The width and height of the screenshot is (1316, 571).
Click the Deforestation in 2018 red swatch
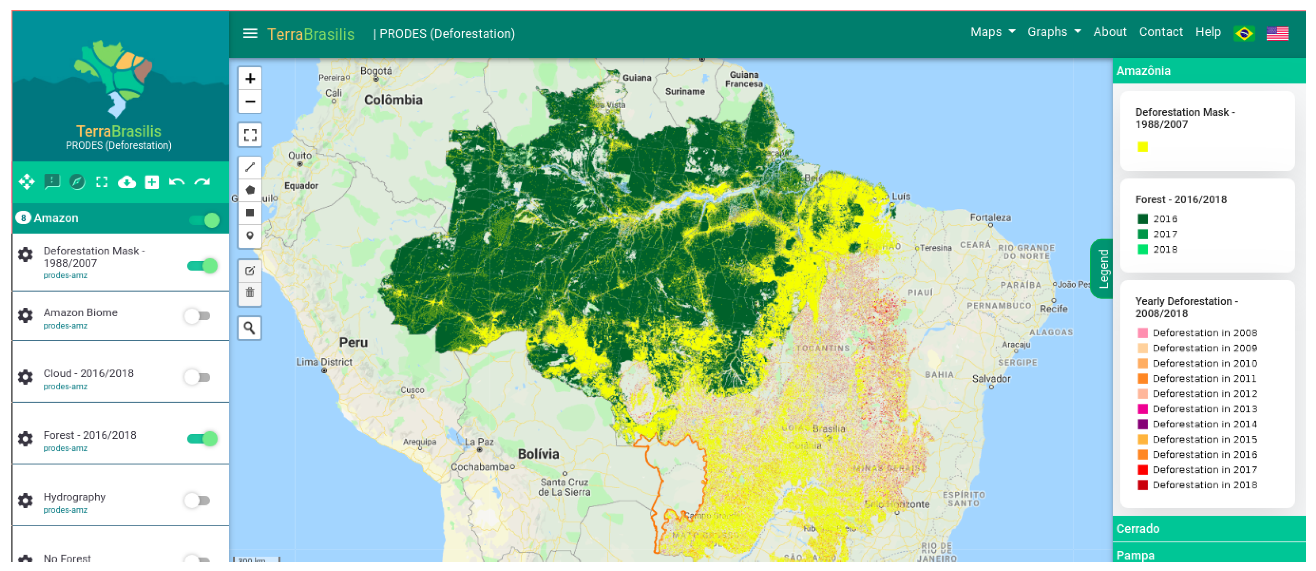coord(1143,485)
